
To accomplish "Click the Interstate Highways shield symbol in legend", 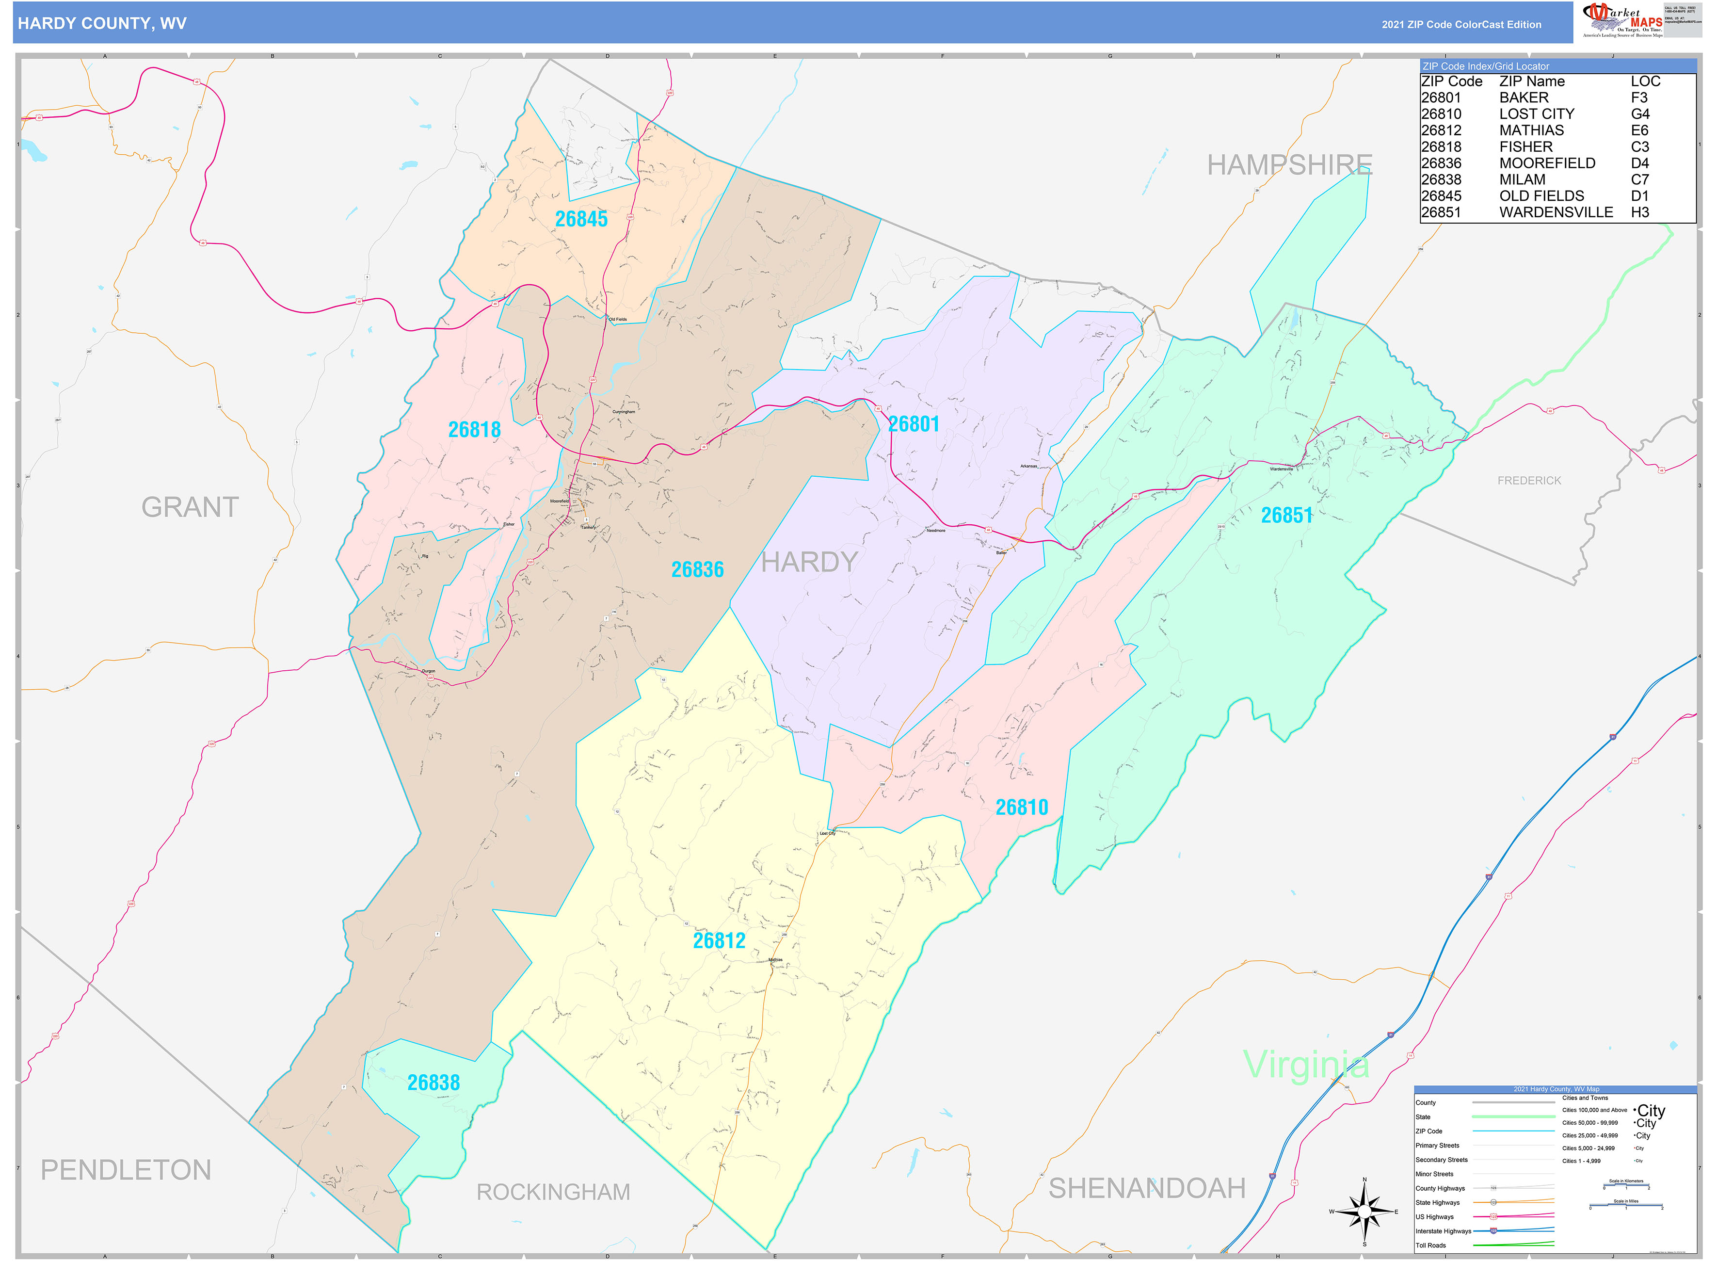I will 1493,1230.
